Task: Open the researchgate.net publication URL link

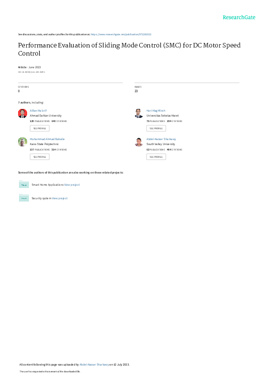Action: (x=121, y=34)
